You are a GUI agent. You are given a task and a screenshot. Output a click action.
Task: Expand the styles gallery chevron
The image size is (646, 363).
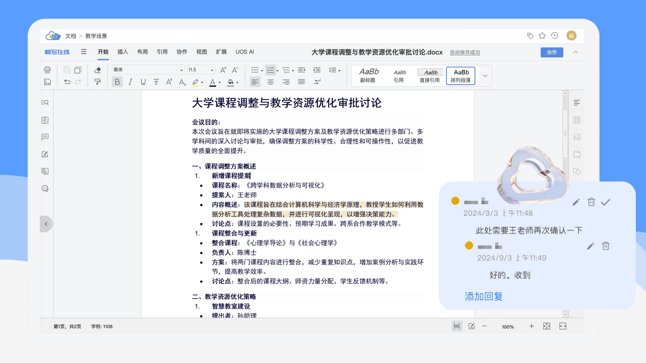click(x=485, y=76)
